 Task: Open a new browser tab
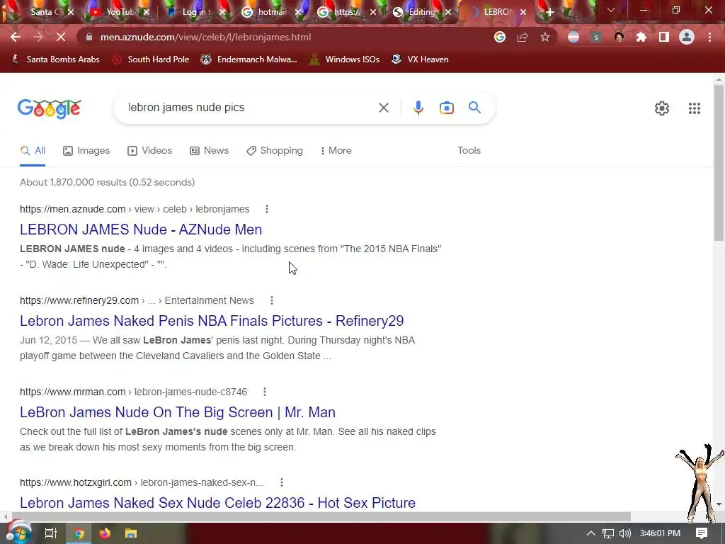549,12
